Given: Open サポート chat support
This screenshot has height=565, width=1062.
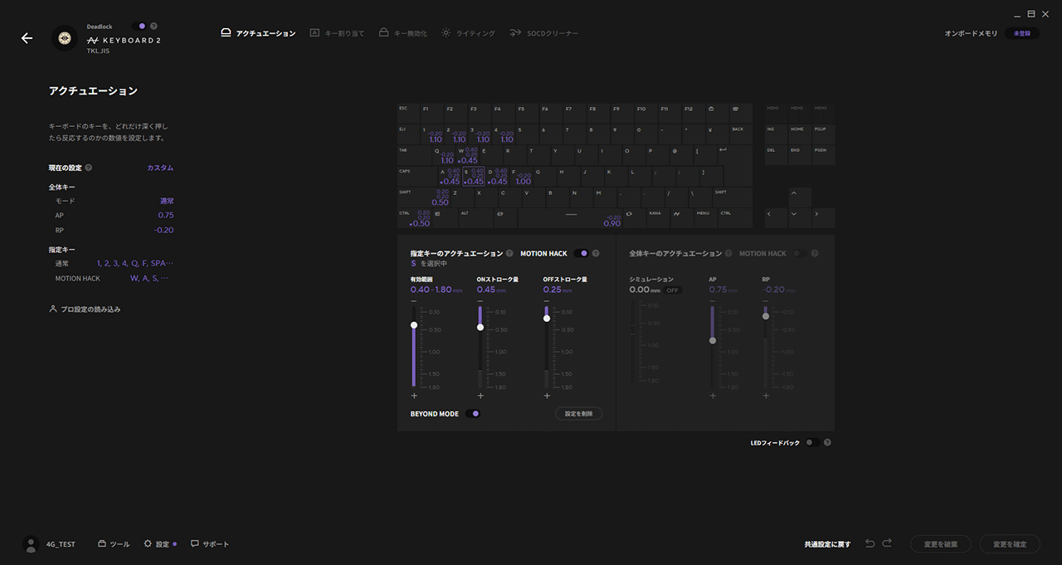Looking at the screenshot, I should pyautogui.click(x=210, y=544).
